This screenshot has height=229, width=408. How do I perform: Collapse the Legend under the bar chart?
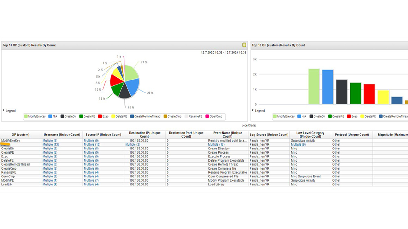[253, 110]
